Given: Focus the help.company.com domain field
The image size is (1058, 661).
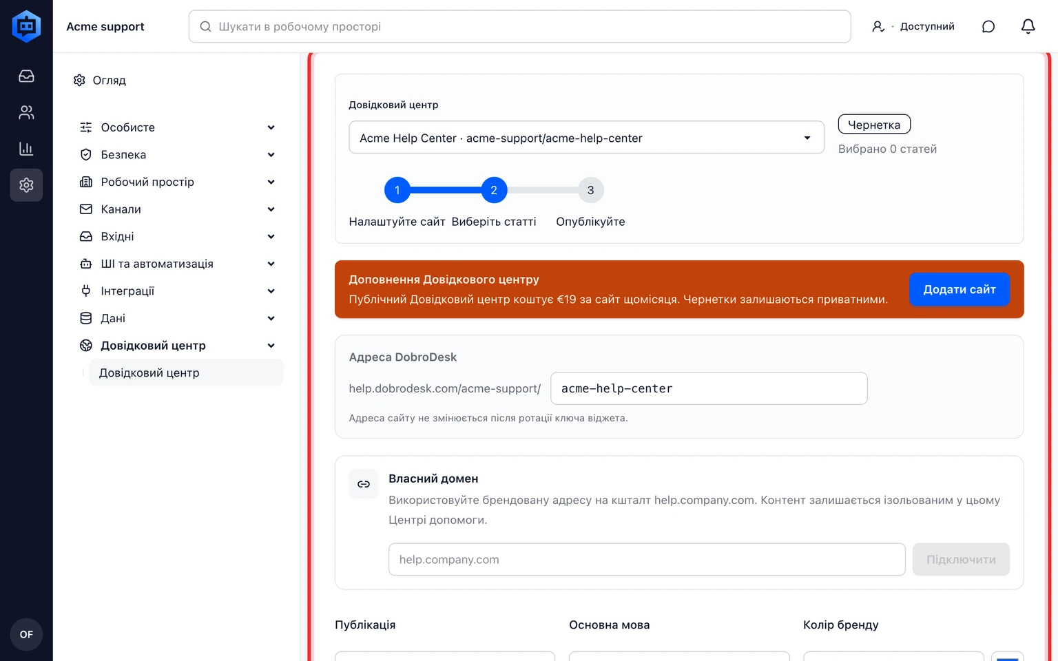Looking at the screenshot, I should [x=647, y=560].
